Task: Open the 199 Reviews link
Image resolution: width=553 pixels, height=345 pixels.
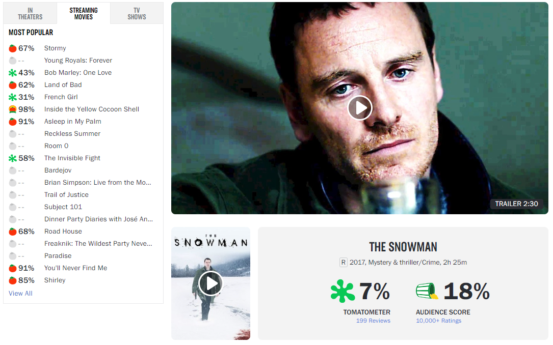Action: tap(373, 321)
